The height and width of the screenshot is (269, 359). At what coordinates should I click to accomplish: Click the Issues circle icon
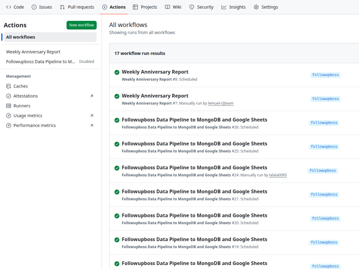click(34, 7)
